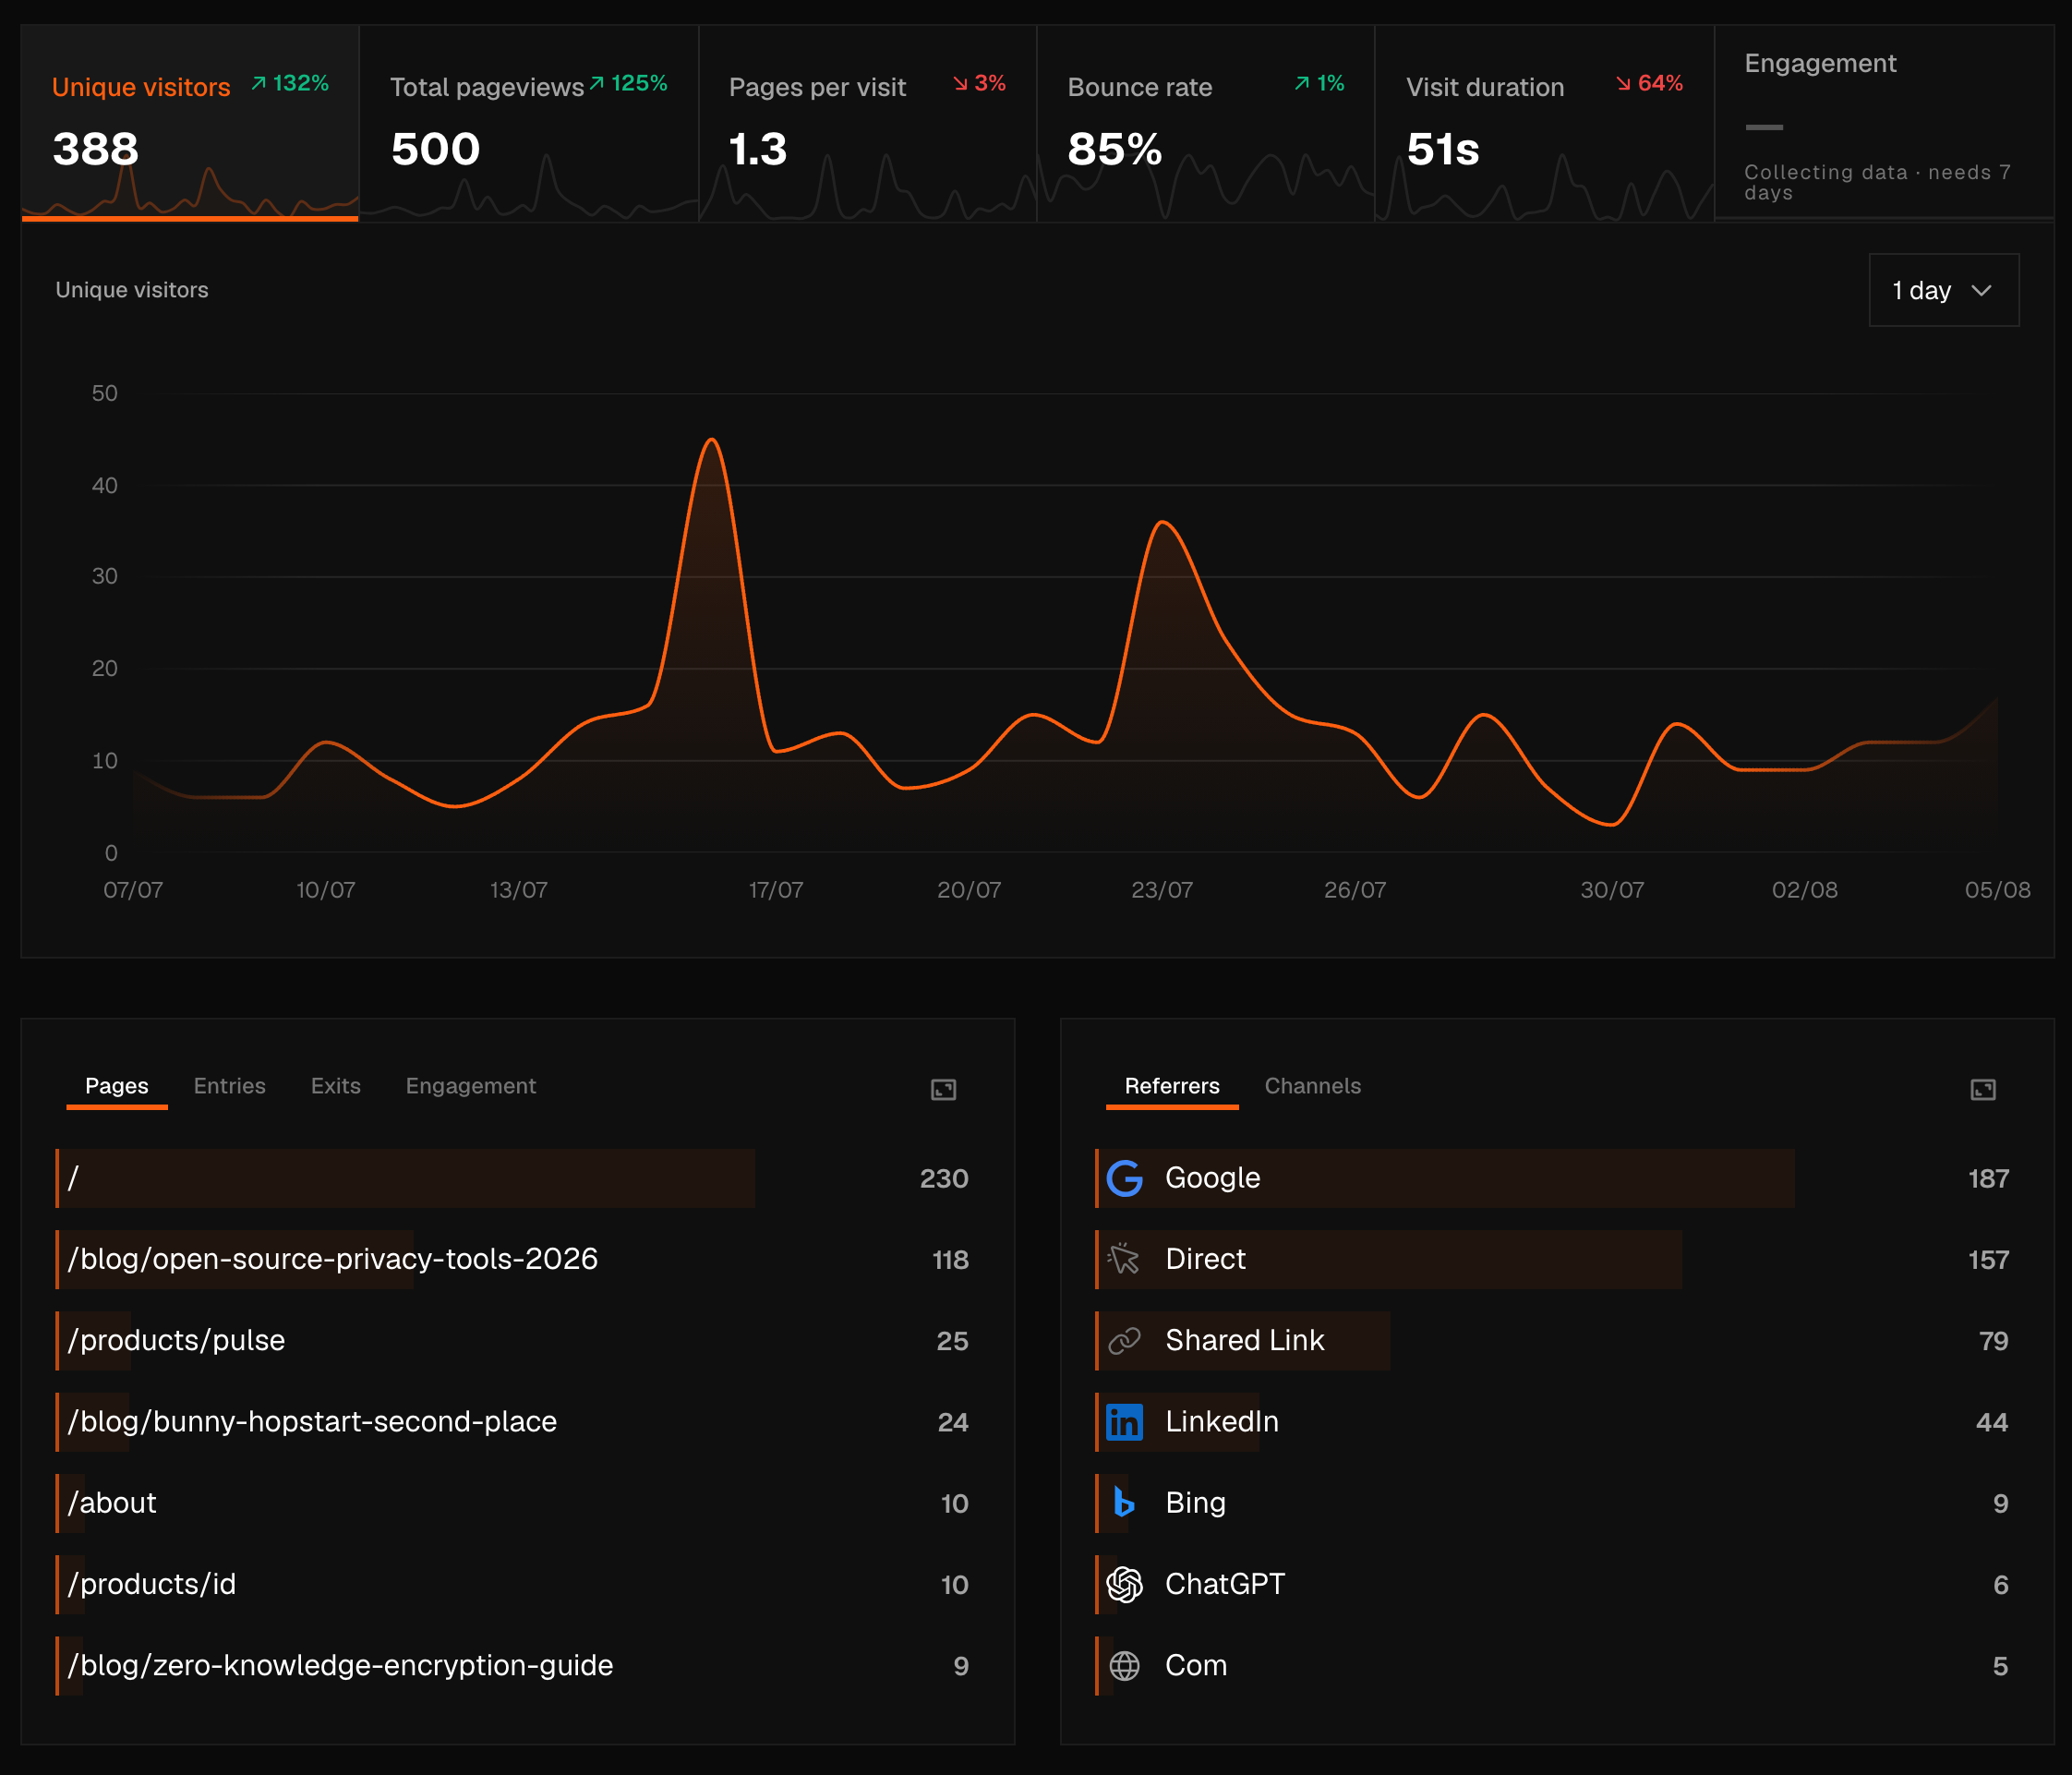Open the 1 day interval dropdown

pyautogui.click(x=1943, y=290)
